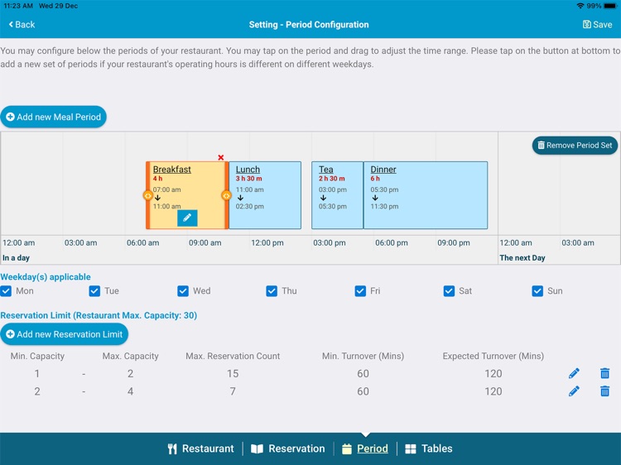Uncheck the Tue weekday checkbox
The image size is (621, 465).
click(x=94, y=291)
